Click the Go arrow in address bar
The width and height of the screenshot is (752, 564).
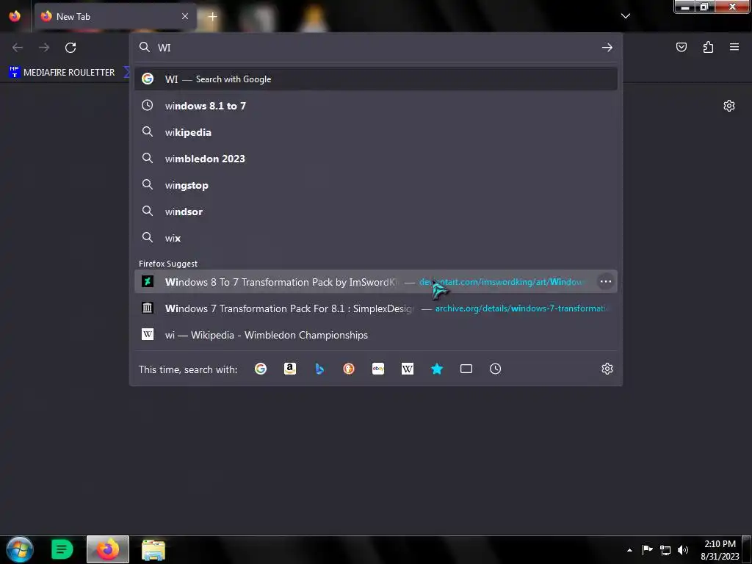607,48
